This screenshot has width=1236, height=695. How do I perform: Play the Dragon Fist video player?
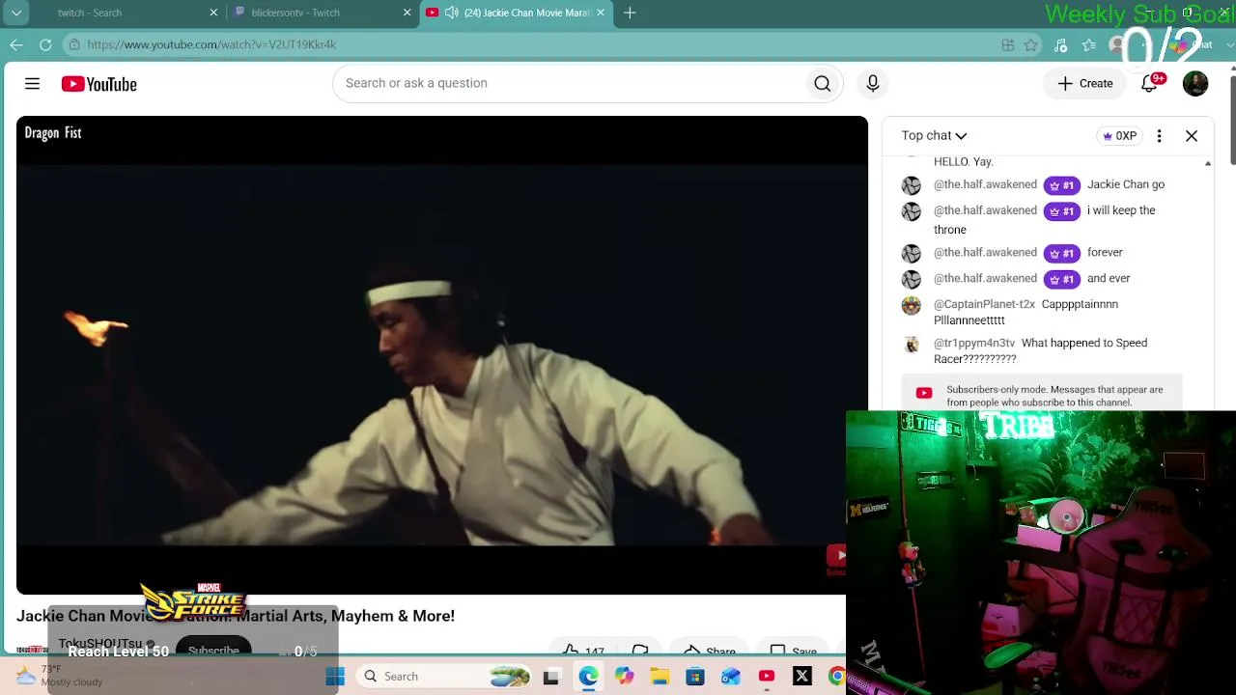tap(442, 355)
